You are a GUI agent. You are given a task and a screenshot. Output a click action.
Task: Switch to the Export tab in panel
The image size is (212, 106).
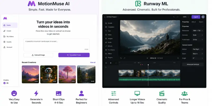[x=201, y=22]
